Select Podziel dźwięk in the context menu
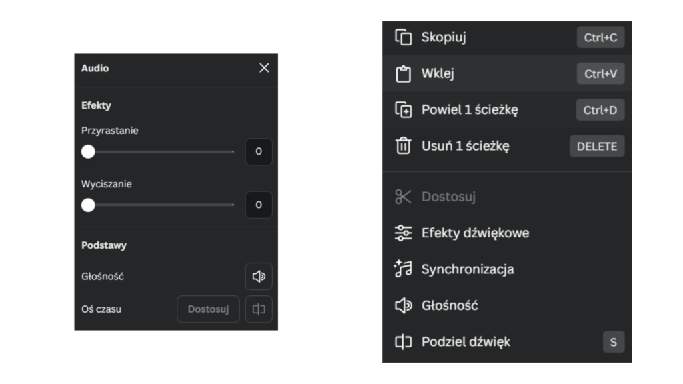 click(466, 342)
